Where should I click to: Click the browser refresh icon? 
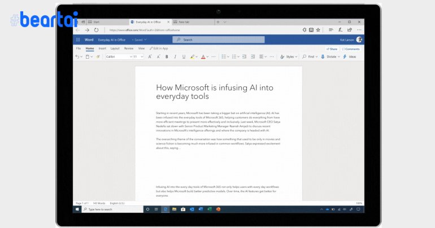click(97, 30)
